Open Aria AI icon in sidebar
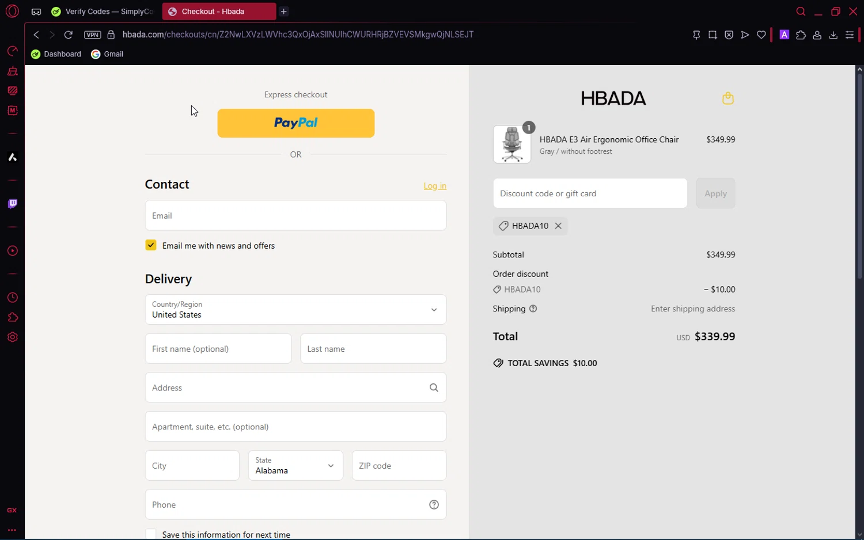Image resolution: width=864 pixels, height=540 pixels. (12, 157)
